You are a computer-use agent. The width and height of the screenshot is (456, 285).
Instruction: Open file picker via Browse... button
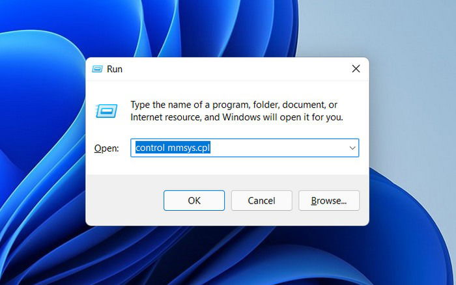(329, 200)
